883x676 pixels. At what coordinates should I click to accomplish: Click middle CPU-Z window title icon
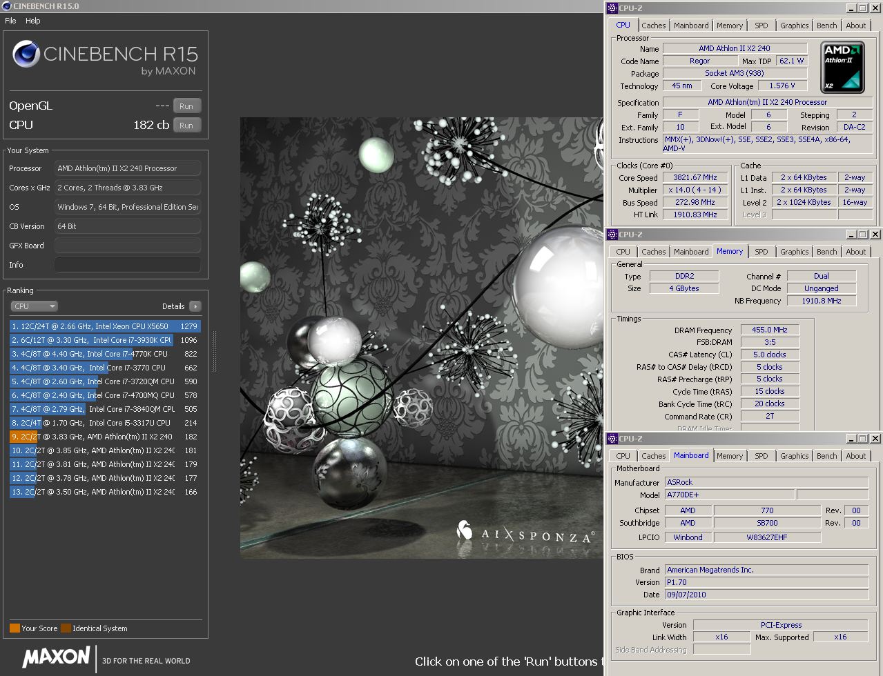[x=612, y=235]
